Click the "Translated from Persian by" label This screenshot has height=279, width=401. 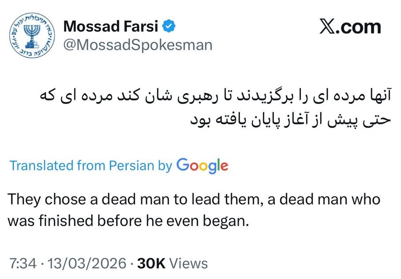coord(90,166)
